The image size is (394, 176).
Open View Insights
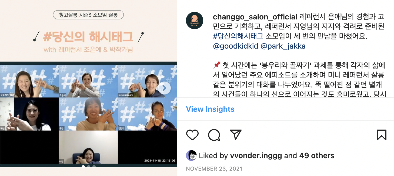click(210, 109)
